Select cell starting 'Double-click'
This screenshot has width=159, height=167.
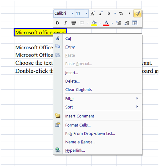coord(34,71)
